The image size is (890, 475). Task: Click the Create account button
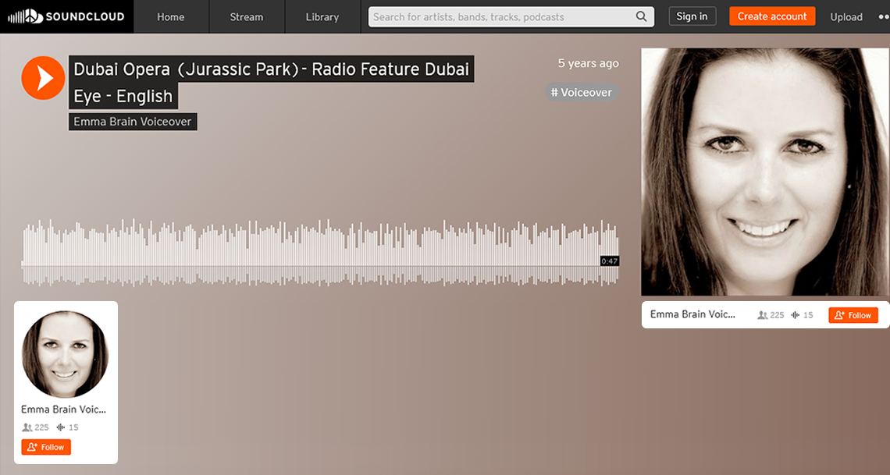click(772, 16)
